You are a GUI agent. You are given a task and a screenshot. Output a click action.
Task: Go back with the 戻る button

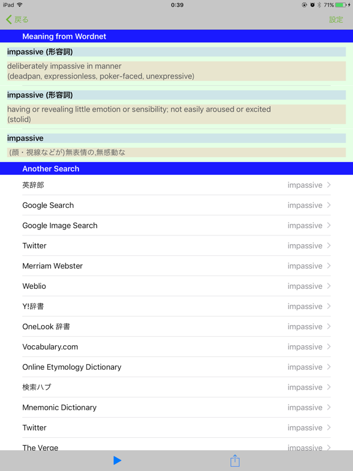17,20
